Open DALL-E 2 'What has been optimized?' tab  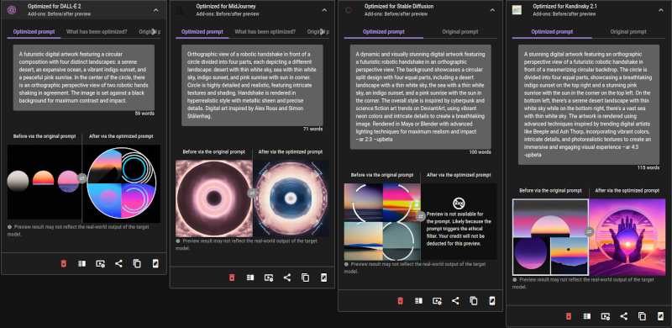97,32
